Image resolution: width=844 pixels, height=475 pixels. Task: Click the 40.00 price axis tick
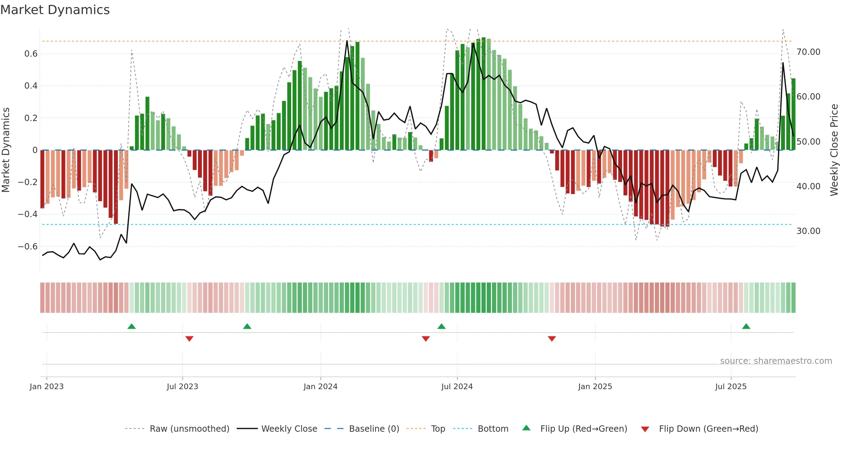(808, 186)
